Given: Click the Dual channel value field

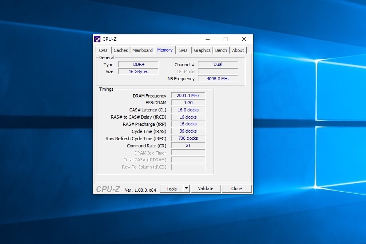Looking at the screenshot, I should point(218,64).
